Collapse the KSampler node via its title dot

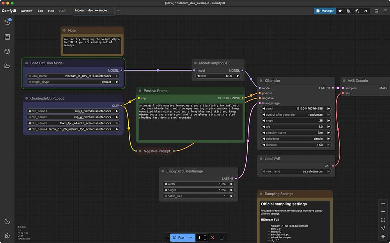pyautogui.click(x=261, y=81)
